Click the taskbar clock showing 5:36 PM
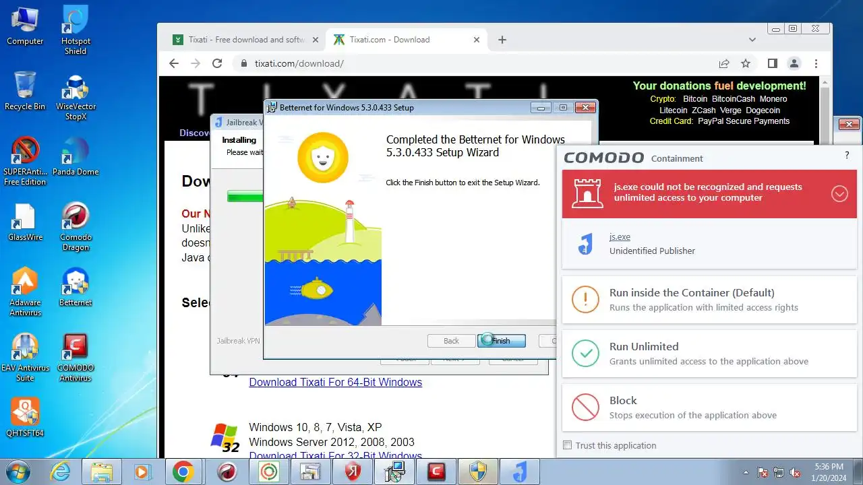This screenshot has height=485, width=863. [829, 472]
